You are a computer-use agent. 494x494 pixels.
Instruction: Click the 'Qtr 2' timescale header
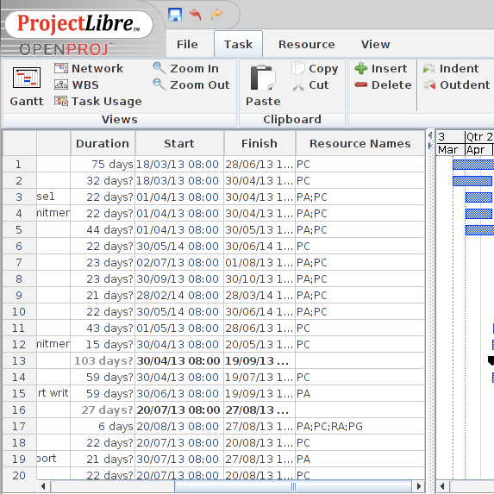point(479,137)
